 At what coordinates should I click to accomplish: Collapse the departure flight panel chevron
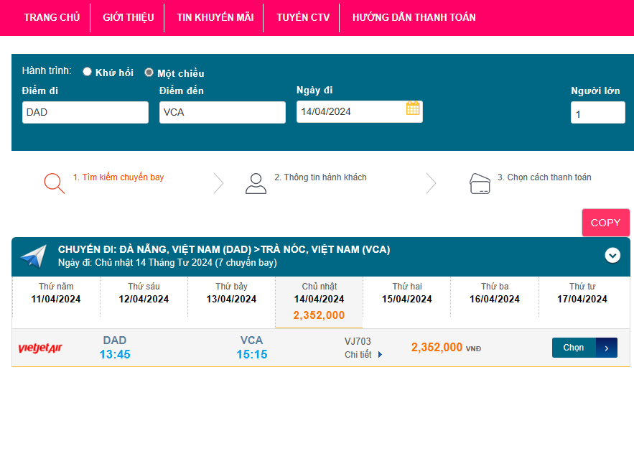(612, 255)
